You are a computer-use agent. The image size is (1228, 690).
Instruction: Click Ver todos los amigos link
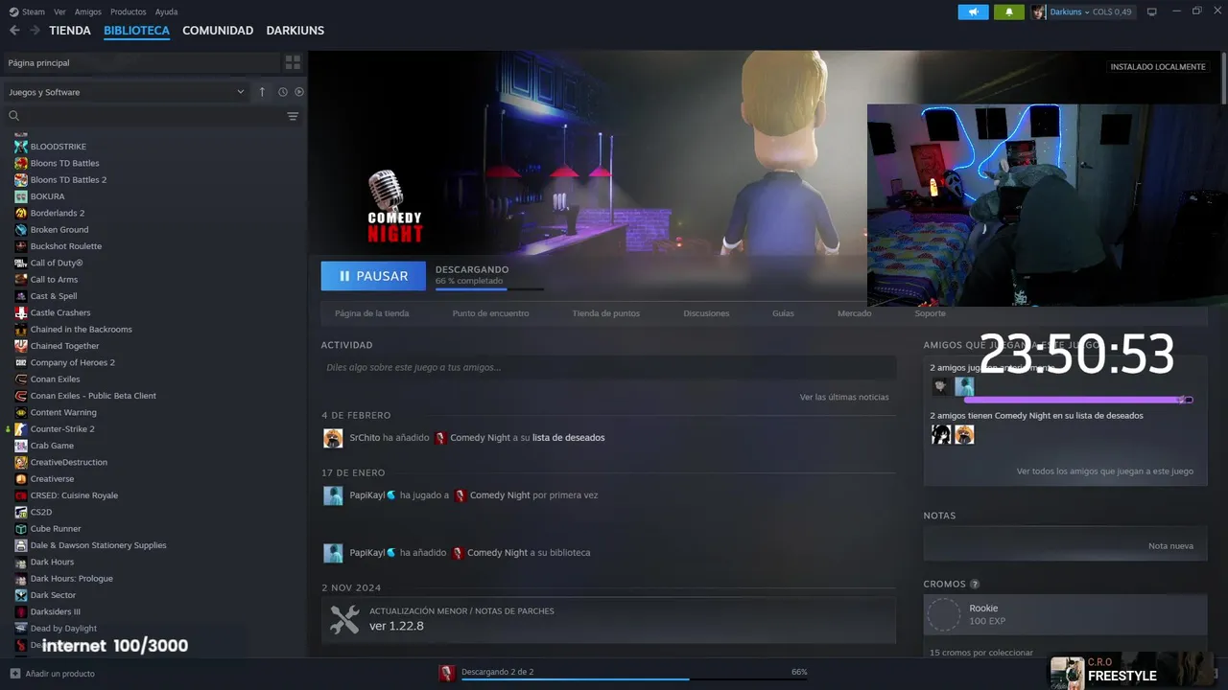[x=1105, y=471]
